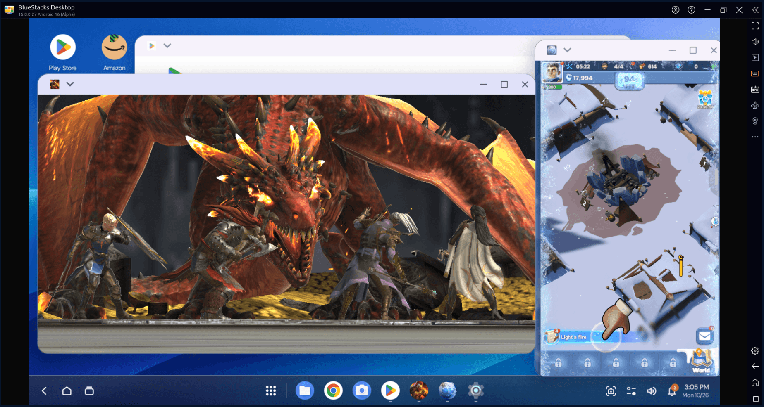Viewport: 764px width, 407px height.
Task: Open set location tool in sidebar
Action: [x=755, y=121]
